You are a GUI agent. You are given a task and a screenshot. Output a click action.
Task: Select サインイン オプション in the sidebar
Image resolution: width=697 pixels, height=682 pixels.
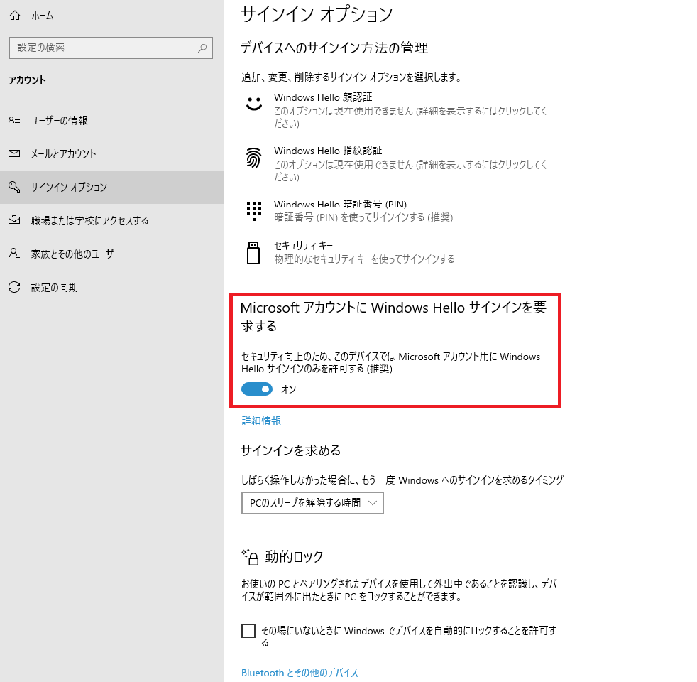coord(112,187)
